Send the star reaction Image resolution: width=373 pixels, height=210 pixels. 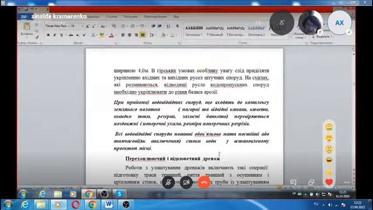click(329, 172)
